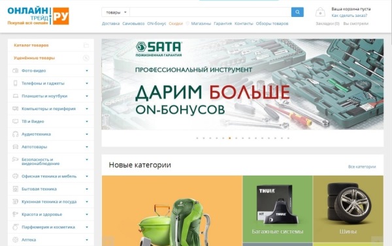Click the SATA promotional banner
The image size is (392, 246).
242,84
